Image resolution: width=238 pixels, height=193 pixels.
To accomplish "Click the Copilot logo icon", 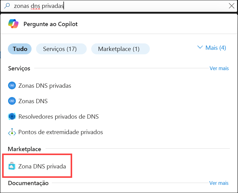I will click(13, 24).
